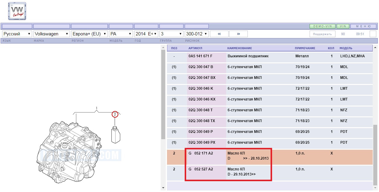
Task: Click the ПРИМЕЧАНИЕ column header
Action: 305,48
